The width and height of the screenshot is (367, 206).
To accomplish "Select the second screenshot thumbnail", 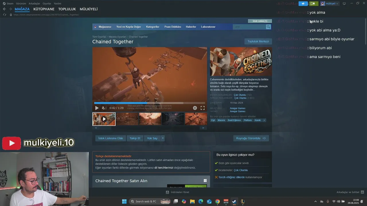I will pos(127,119).
